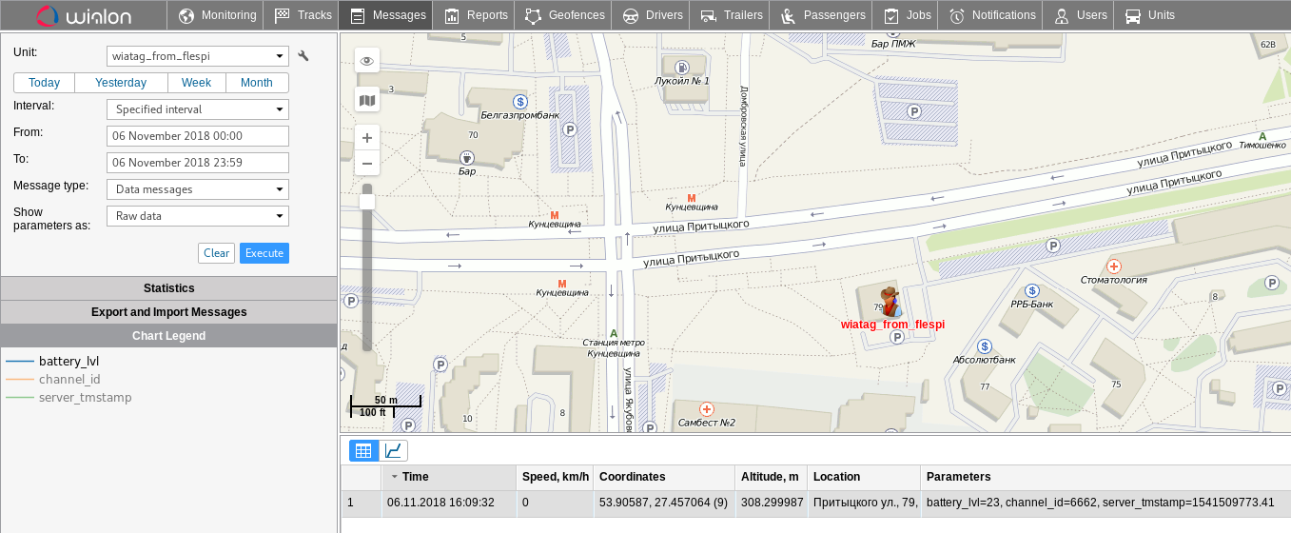The width and height of the screenshot is (1291, 533).
Task: Expand Export and Import Messages section
Action: click(x=168, y=311)
